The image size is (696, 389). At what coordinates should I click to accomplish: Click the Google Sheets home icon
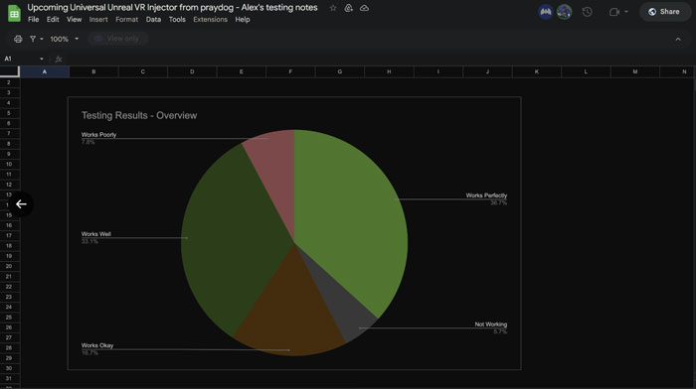click(x=14, y=13)
